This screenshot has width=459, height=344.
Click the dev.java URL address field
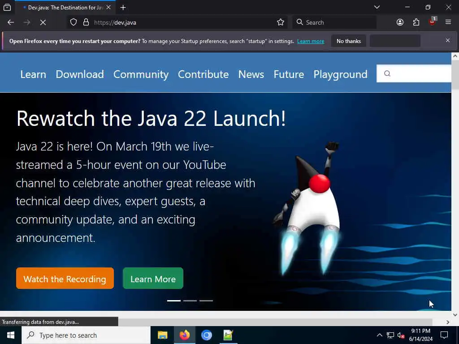(184, 22)
